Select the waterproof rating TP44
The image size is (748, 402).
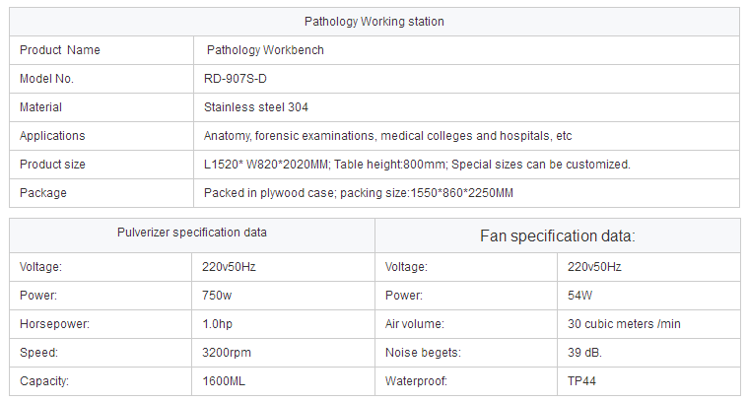(581, 381)
